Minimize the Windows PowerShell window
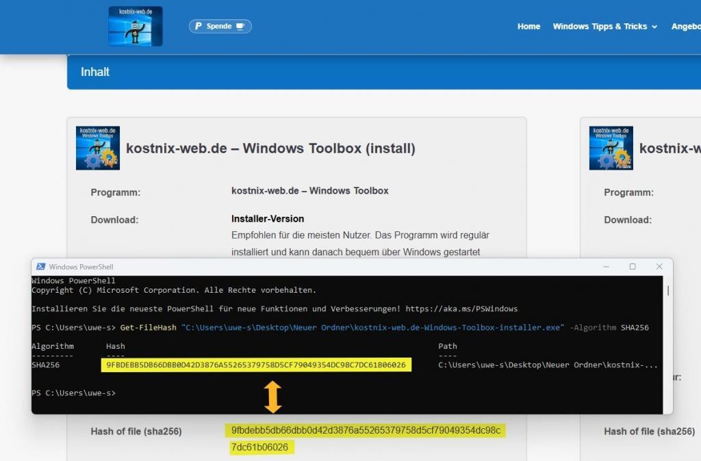 click(607, 267)
